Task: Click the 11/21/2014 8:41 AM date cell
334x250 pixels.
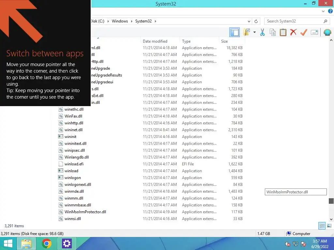Action: pyautogui.click(x=160, y=130)
